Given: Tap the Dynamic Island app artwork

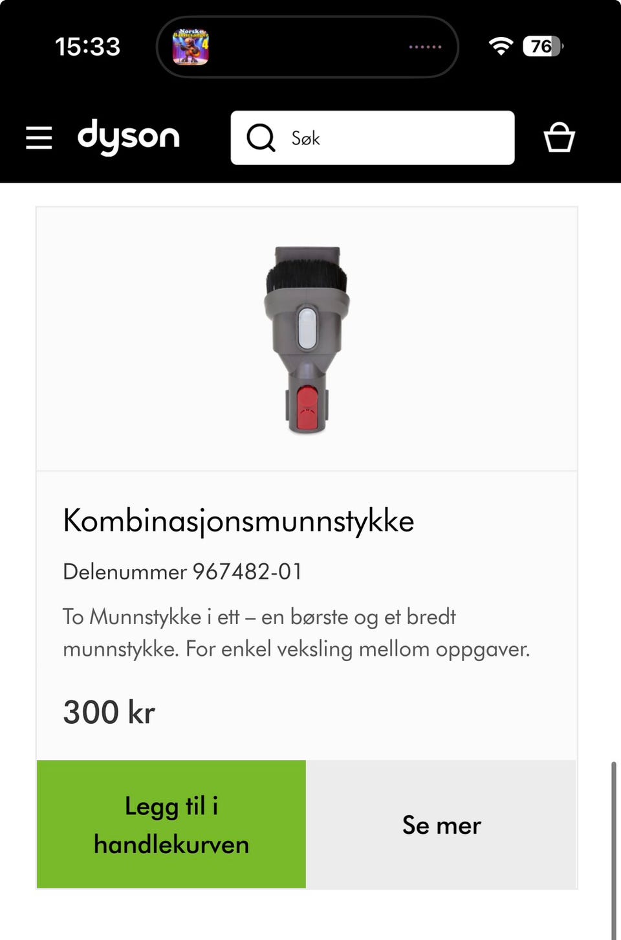Looking at the screenshot, I should point(191,47).
